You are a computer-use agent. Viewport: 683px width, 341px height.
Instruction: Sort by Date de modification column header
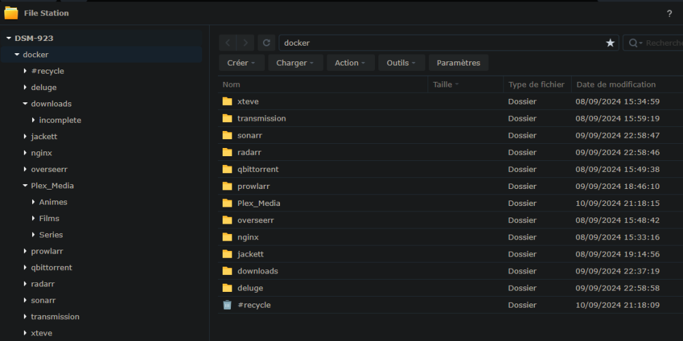point(615,85)
